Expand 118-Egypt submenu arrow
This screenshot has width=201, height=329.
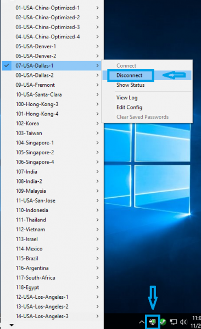coord(98,287)
